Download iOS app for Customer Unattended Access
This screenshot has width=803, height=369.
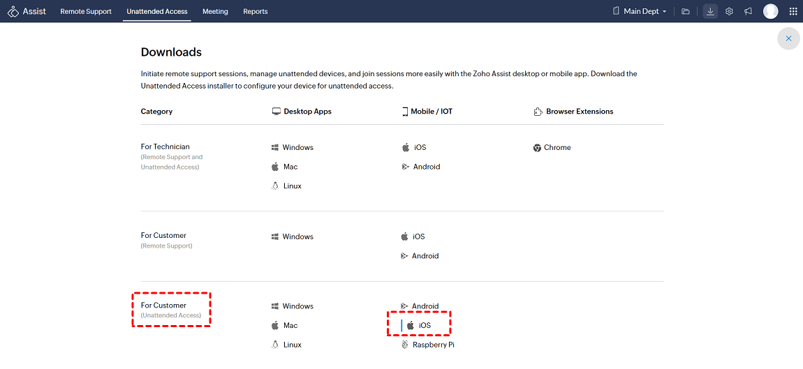click(419, 326)
